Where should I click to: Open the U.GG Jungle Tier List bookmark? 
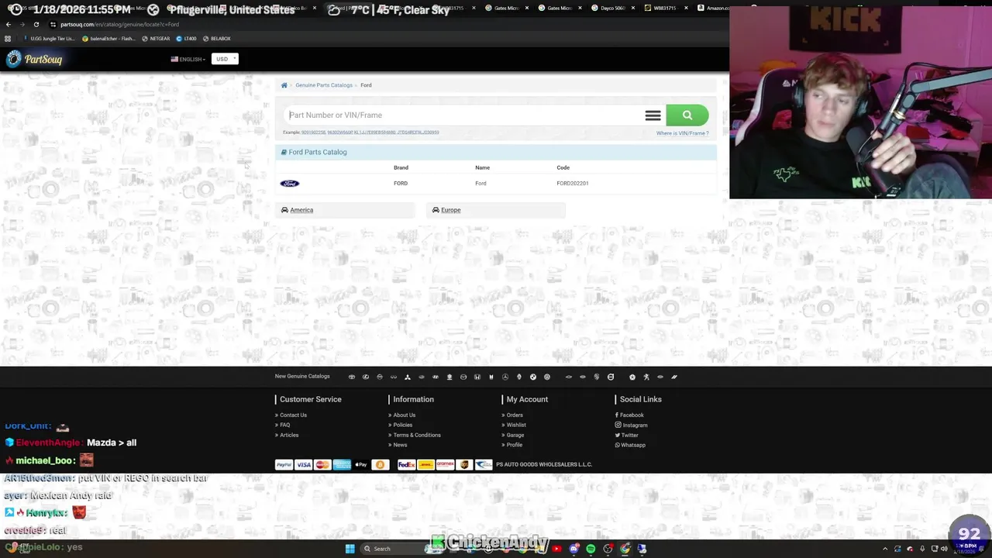point(49,39)
